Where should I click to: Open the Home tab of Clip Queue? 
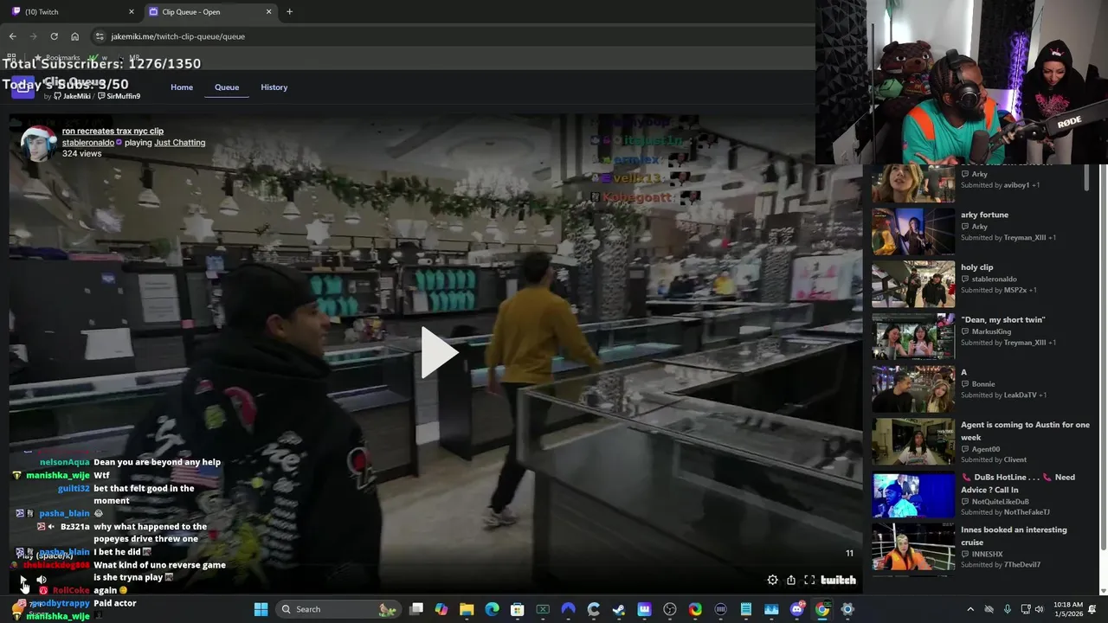[182, 87]
